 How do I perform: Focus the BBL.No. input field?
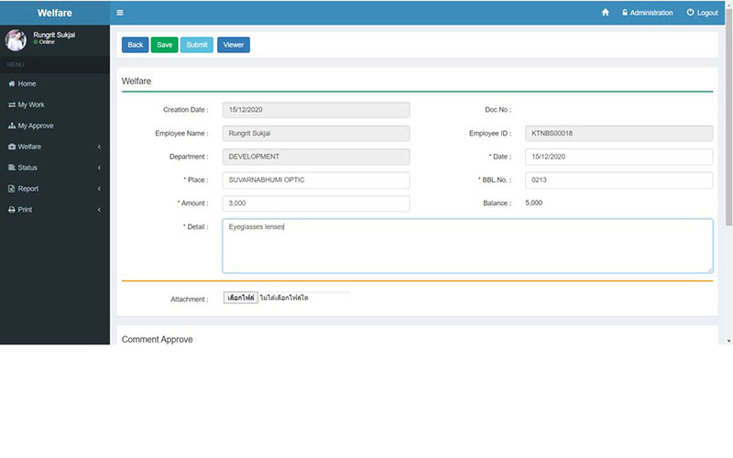click(x=619, y=180)
